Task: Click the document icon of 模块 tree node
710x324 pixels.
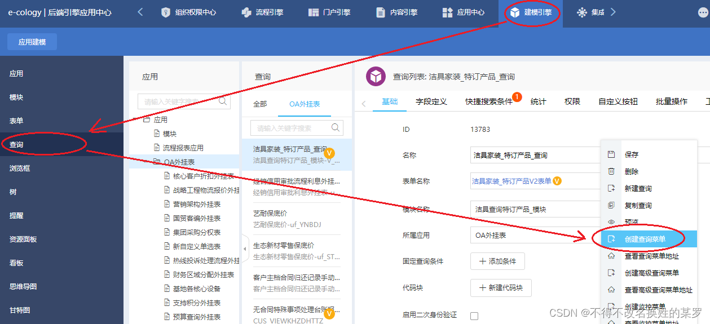Action: click(x=157, y=134)
